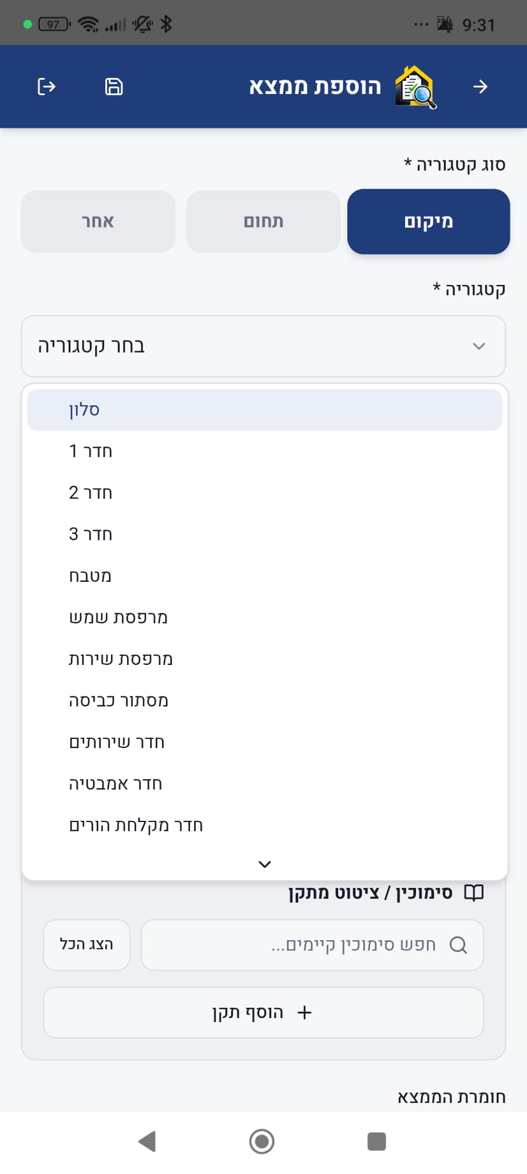Select the אחר category type

[x=98, y=221]
